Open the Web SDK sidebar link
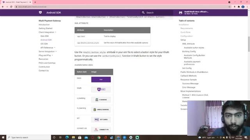The width and height of the screenshot is (250, 140). click(x=45, y=36)
